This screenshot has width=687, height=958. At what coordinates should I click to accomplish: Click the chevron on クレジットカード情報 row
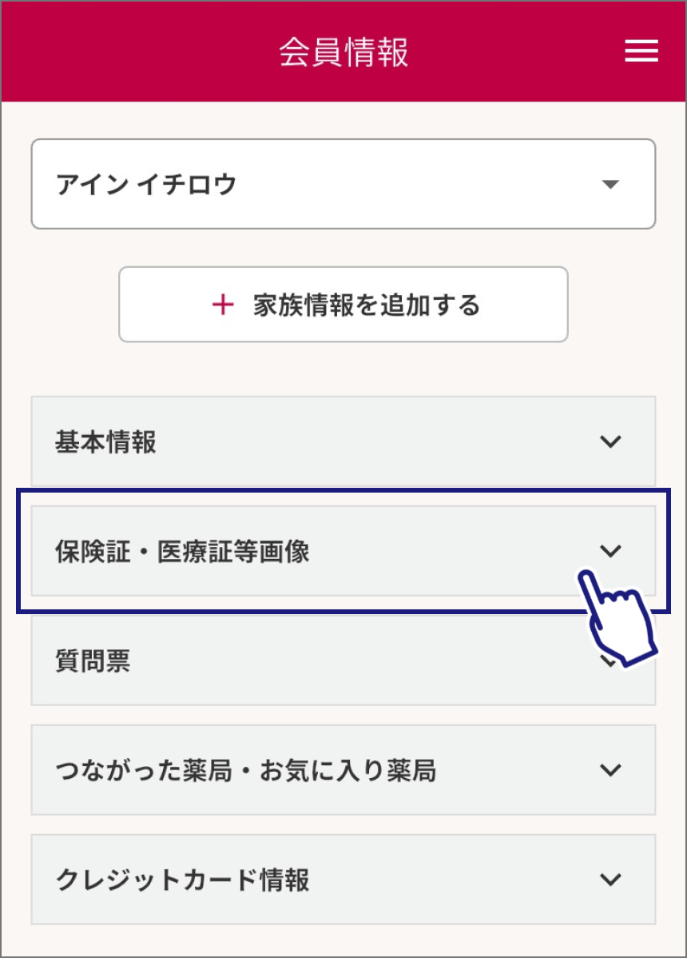[610, 880]
